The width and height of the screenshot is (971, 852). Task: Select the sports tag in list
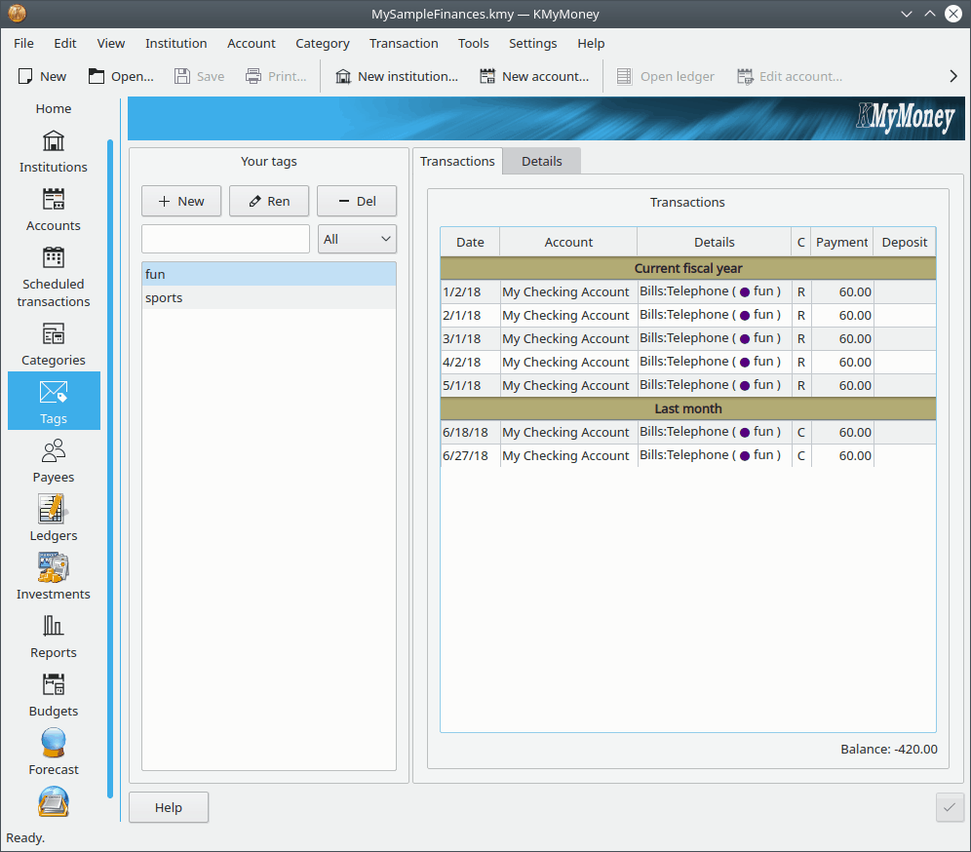coord(269,298)
